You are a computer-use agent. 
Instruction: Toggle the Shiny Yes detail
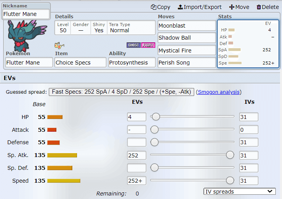coord(99,28)
